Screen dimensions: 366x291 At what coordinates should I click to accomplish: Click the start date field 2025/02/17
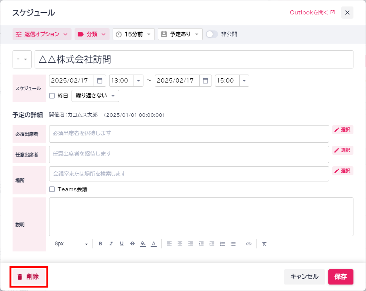click(x=72, y=81)
